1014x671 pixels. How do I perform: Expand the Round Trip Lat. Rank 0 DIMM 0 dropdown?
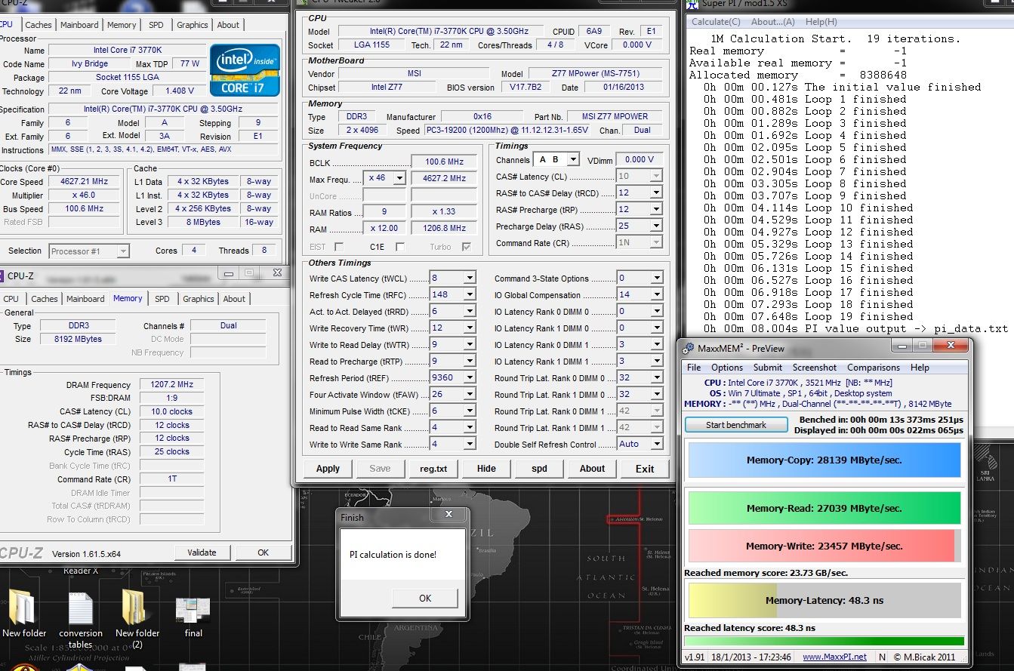[x=656, y=377]
